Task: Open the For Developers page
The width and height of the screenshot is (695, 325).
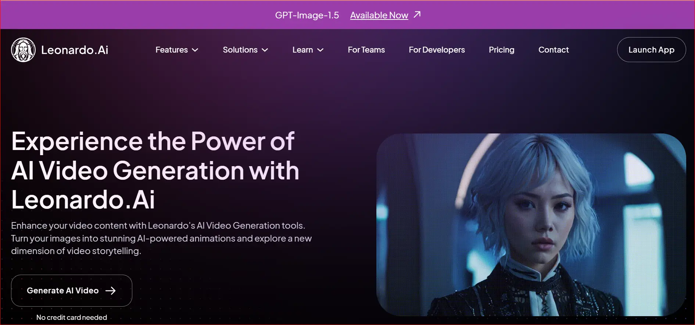Action: 437,50
